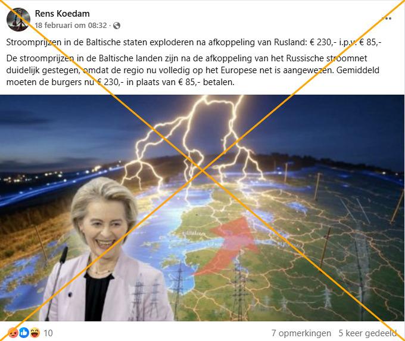This screenshot has width=405, height=341.
Task: Show who reacted via the 10 count
Action: 48,333
